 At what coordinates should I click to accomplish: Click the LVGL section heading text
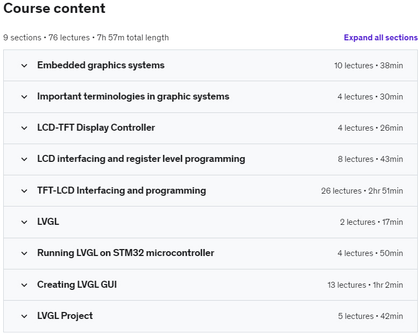coord(48,222)
